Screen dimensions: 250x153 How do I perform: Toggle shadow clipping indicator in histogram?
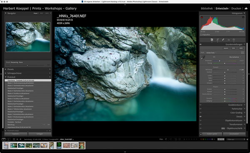pyautogui.click(x=202, y=17)
